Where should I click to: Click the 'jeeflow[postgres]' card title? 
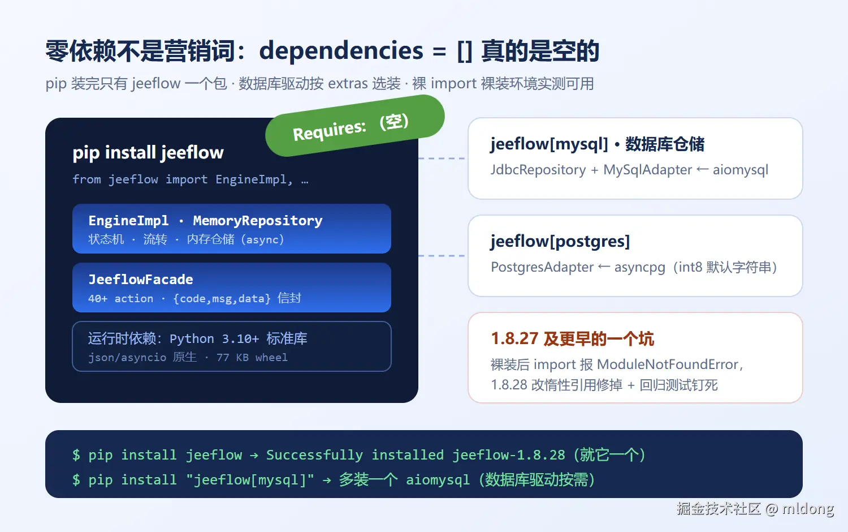[560, 242]
